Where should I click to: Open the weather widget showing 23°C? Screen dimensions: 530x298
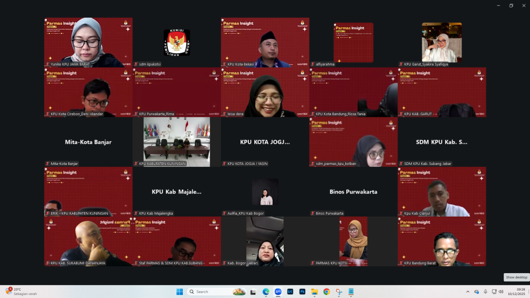(20, 292)
